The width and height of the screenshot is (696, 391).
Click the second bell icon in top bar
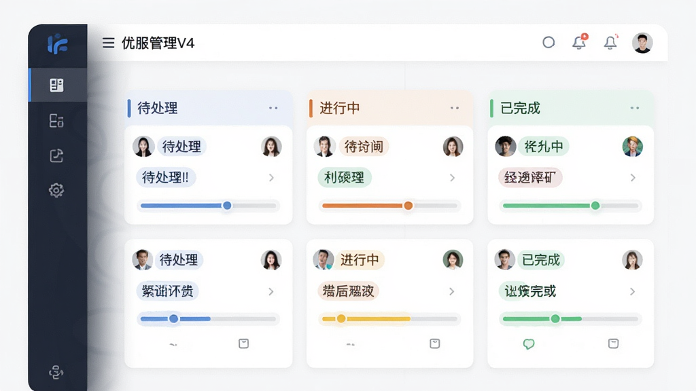(610, 43)
